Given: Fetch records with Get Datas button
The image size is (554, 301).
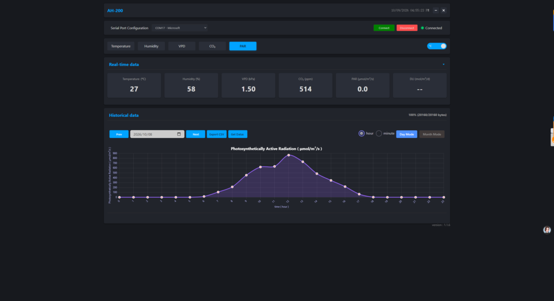Looking at the screenshot, I should coord(238,134).
